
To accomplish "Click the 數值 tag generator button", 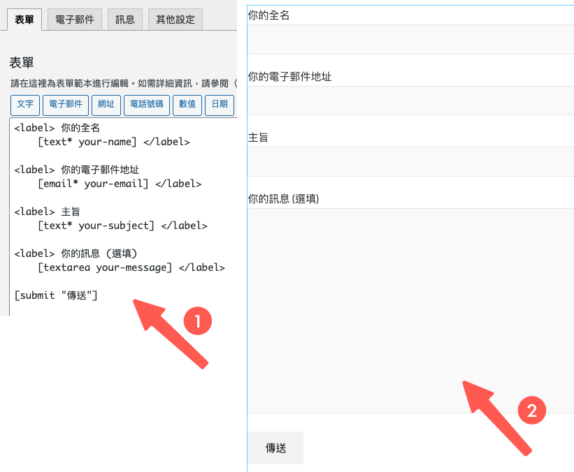I will pyautogui.click(x=187, y=105).
